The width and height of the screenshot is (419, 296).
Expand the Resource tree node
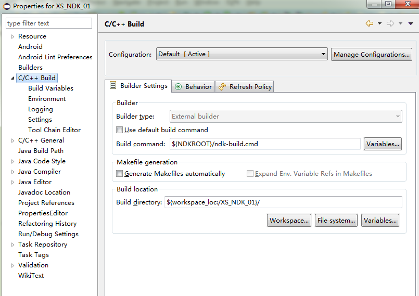coord(12,36)
